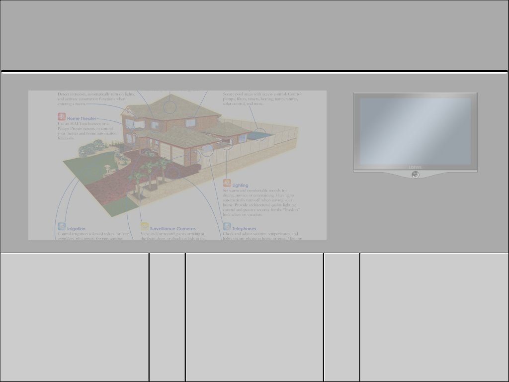Select the empty bottom-right panel
The width and height of the screenshot is (509, 382).
point(434,317)
